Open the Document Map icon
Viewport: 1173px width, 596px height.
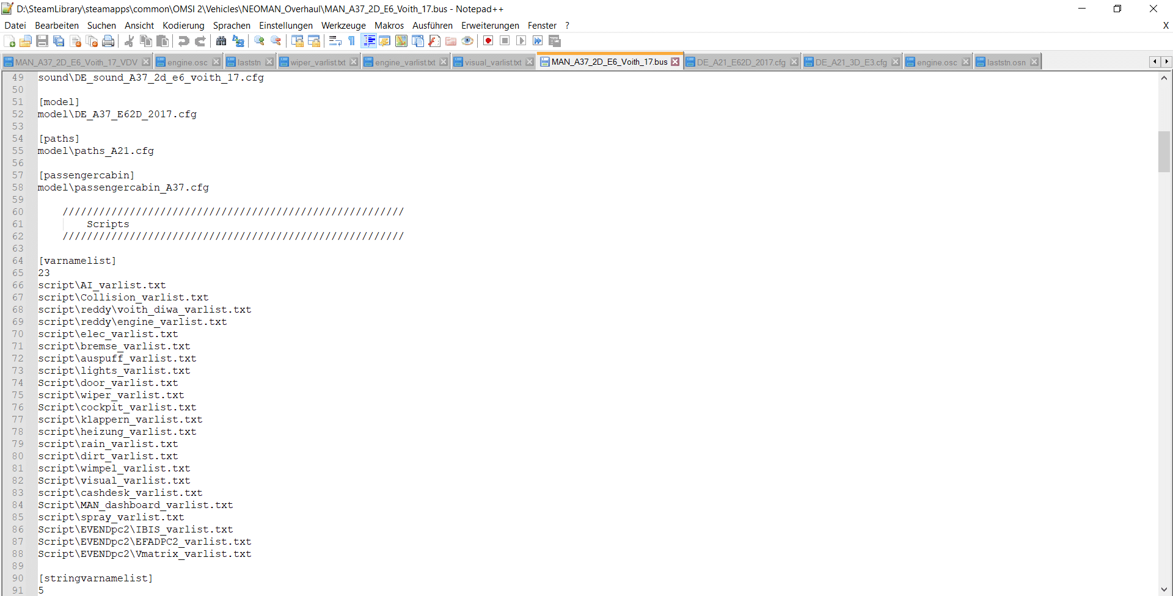pos(401,41)
